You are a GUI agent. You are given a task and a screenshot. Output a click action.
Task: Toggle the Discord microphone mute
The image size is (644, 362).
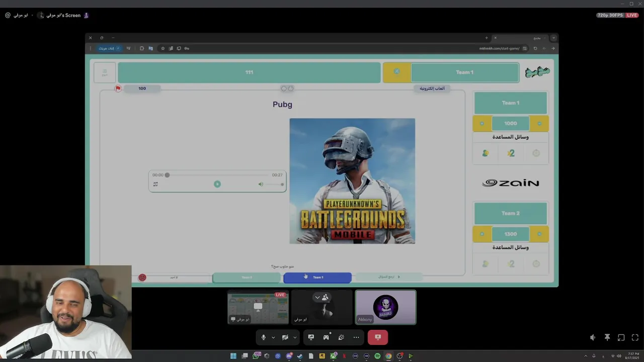coord(263,337)
